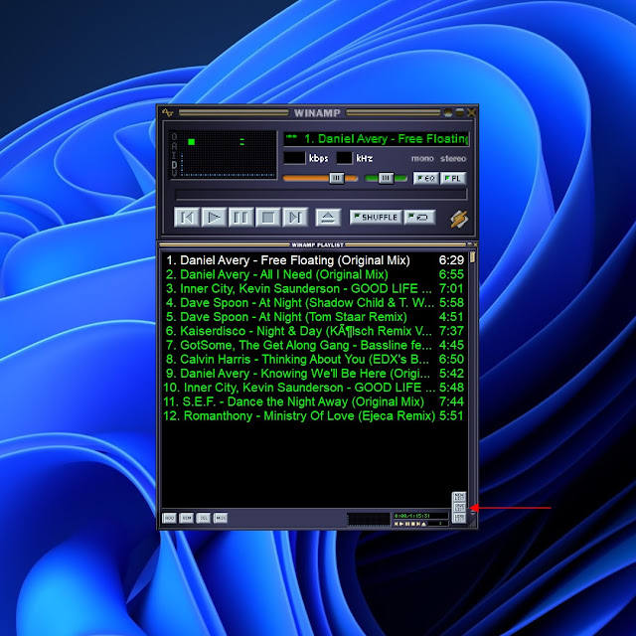
Task: Click the song position seek bar
Action: [321, 195]
